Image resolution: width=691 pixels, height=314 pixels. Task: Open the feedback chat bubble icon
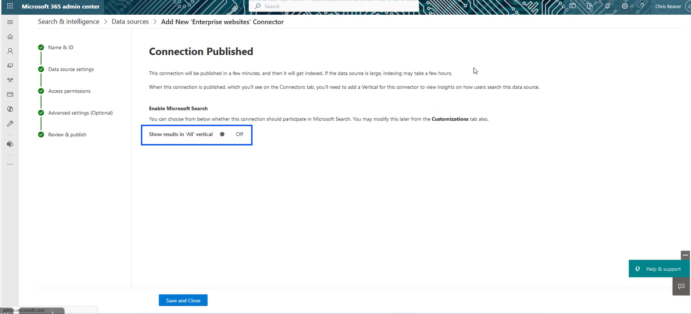coord(681,286)
